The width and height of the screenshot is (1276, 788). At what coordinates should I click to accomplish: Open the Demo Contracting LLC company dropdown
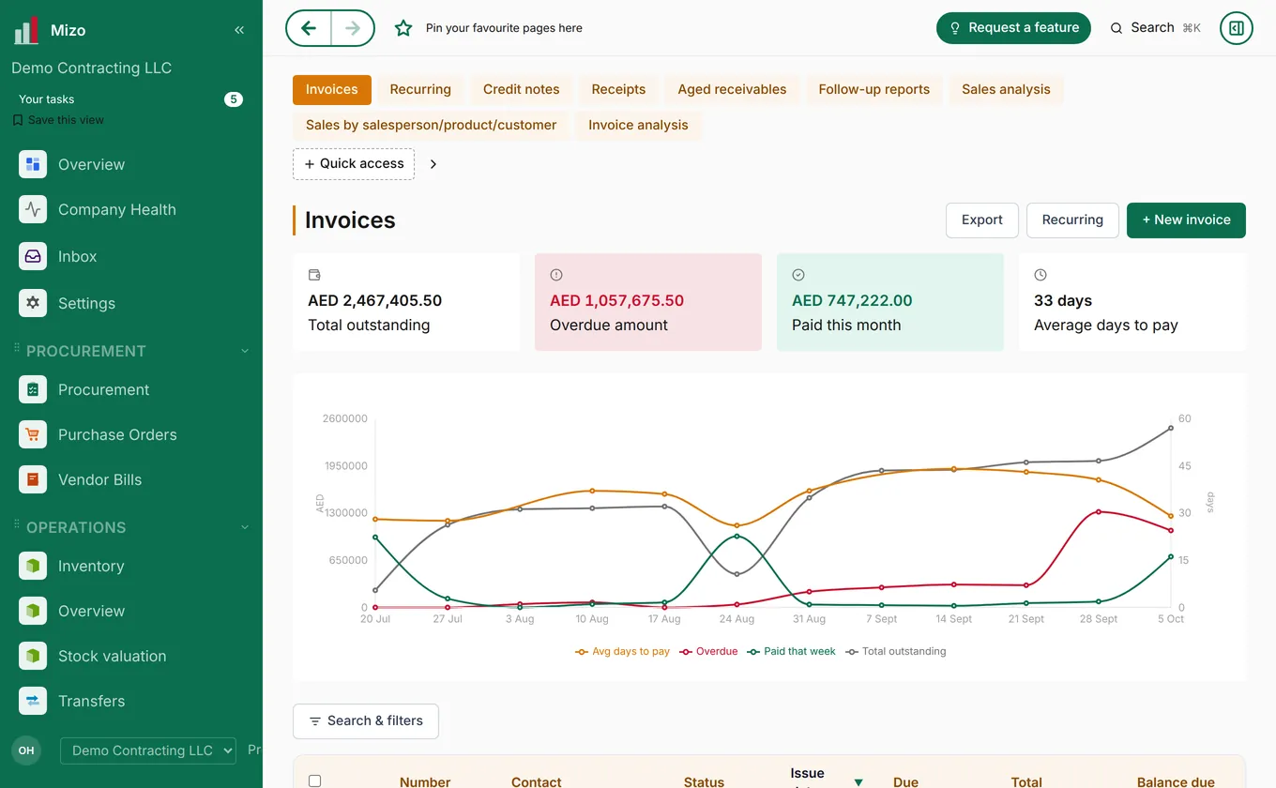click(148, 750)
